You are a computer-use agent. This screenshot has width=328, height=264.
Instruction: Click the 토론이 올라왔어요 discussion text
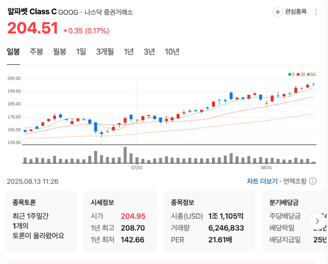point(38,236)
